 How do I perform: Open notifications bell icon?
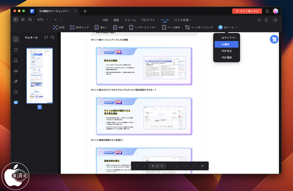click(x=267, y=11)
